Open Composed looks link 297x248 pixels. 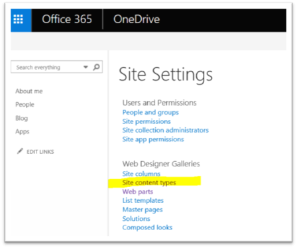coord(147,227)
